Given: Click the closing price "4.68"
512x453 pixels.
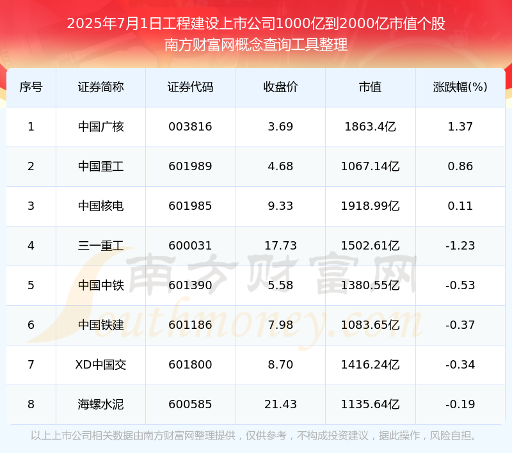Looking at the screenshot, I should pyautogui.click(x=280, y=166).
